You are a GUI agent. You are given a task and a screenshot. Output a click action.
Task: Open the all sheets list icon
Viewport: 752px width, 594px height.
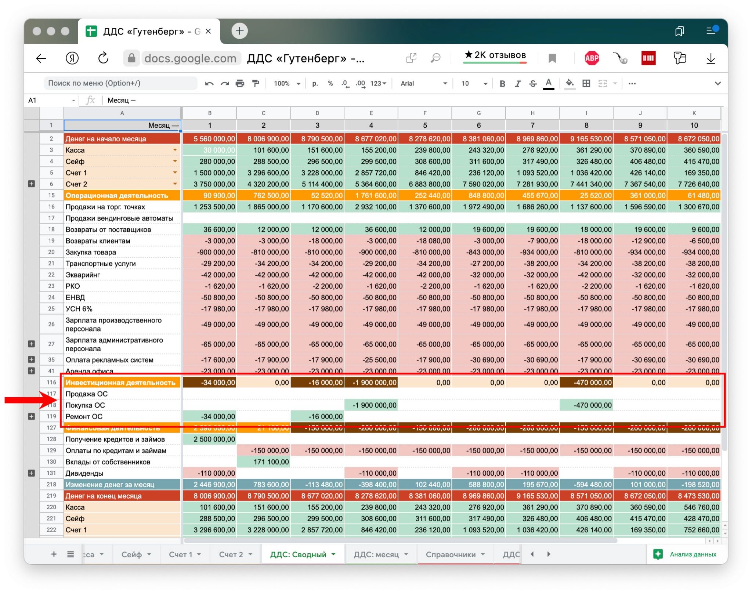tap(70, 554)
